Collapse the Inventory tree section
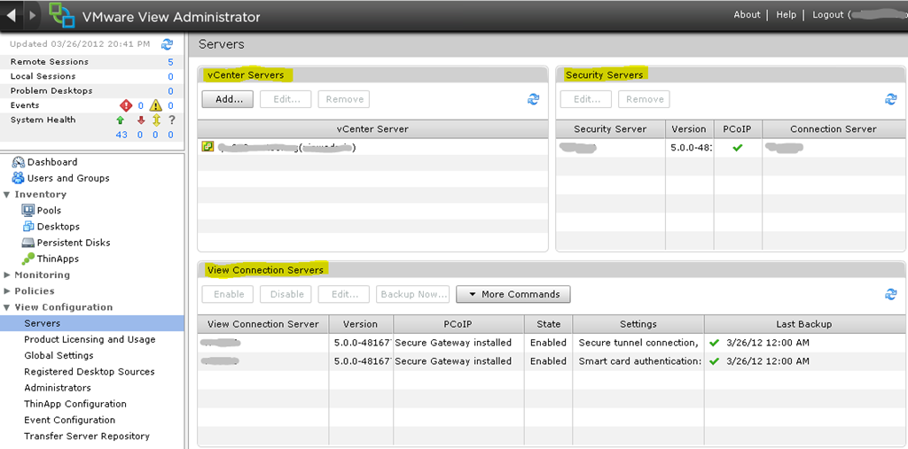This screenshot has width=908, height=449. 8,195
